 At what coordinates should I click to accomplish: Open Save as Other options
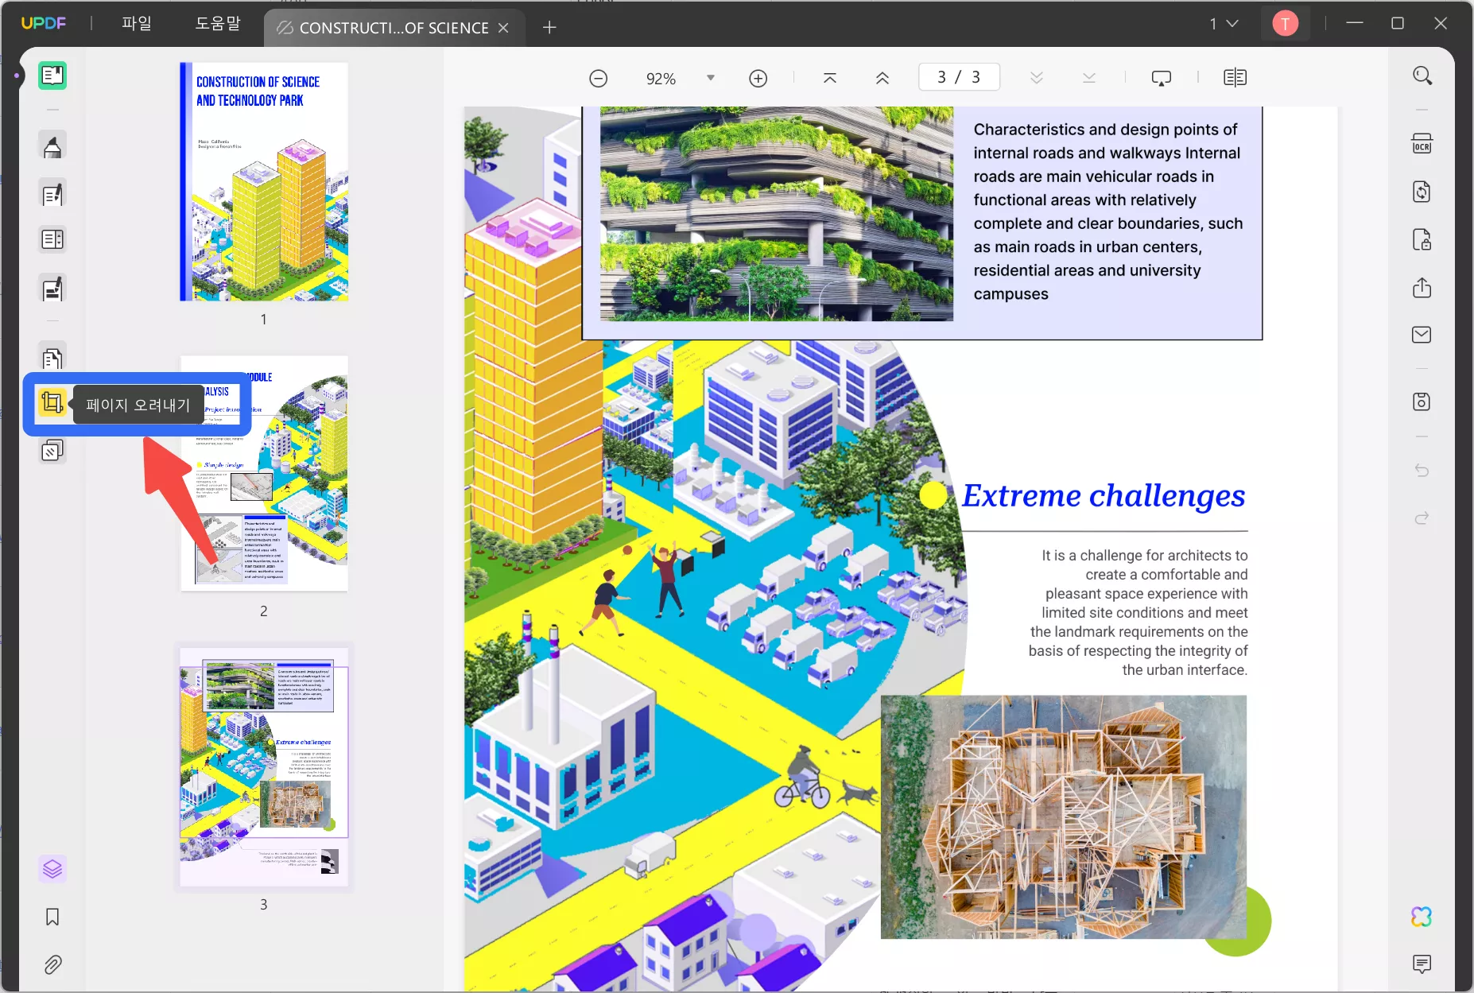click(x=1422, y=401)
